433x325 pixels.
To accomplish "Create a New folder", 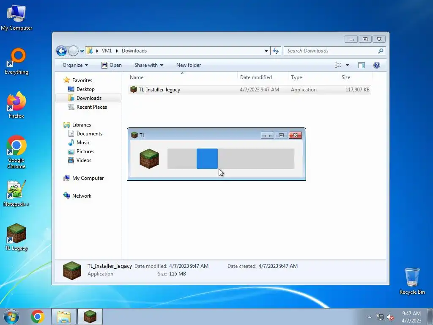I will (189, 65).
